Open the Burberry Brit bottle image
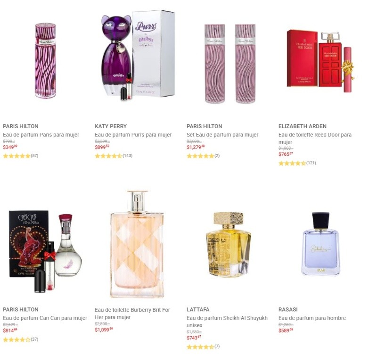Screen dimensions: 377x355 [x=137, y=244]
